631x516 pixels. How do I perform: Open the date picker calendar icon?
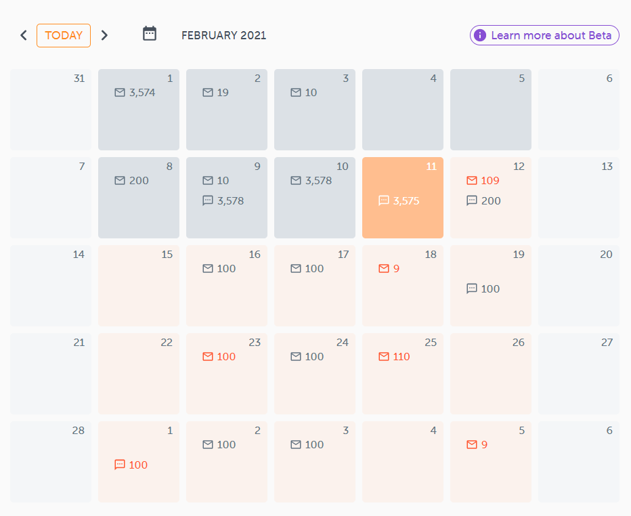tap(149, 33)
